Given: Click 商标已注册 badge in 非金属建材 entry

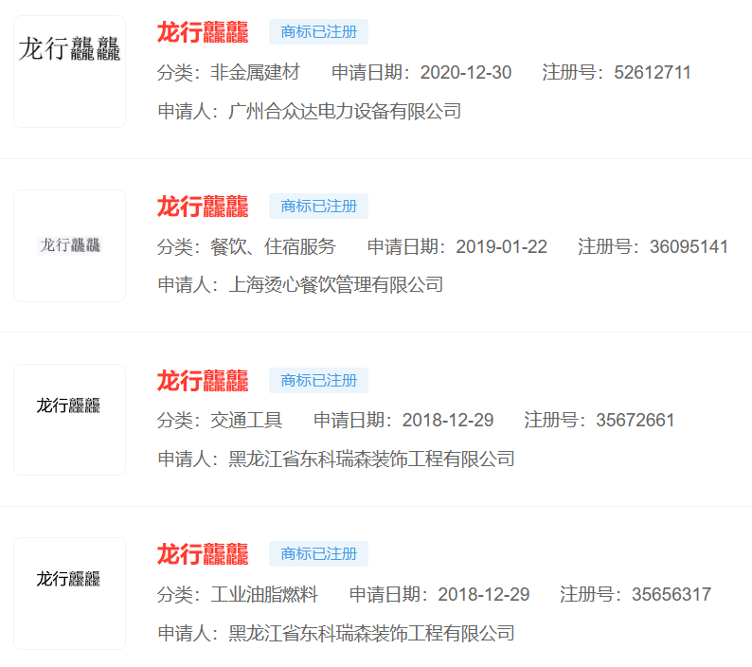Looking at the screenshot, I should (x=318, y=31).
